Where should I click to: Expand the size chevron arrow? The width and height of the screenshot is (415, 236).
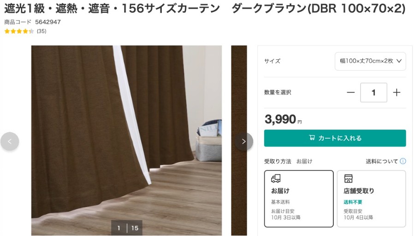[x=399, y=61]
